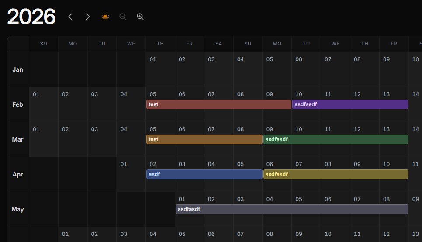
Task: Select the Mar month row label
Action: click(x=18, y=140)
